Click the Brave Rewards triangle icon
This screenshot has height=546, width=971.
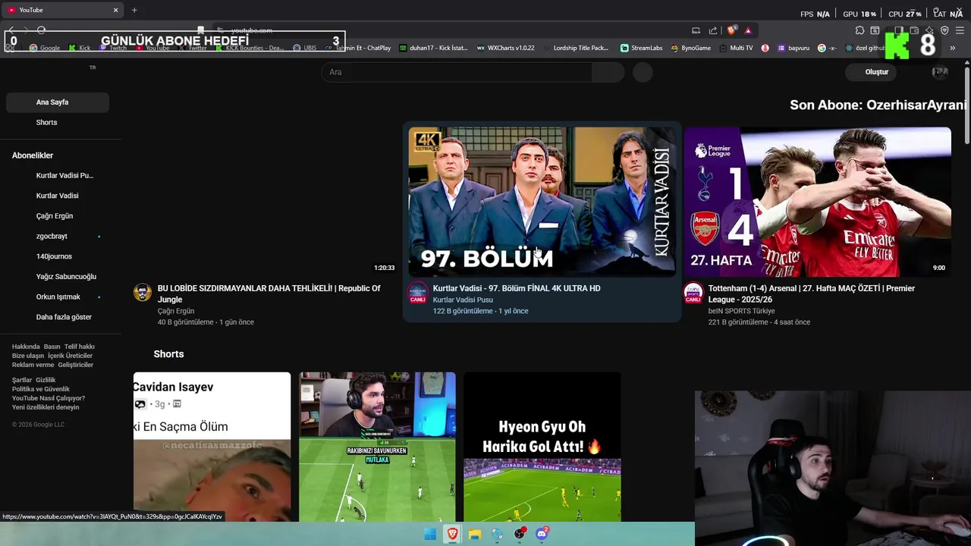click(748, 30)
